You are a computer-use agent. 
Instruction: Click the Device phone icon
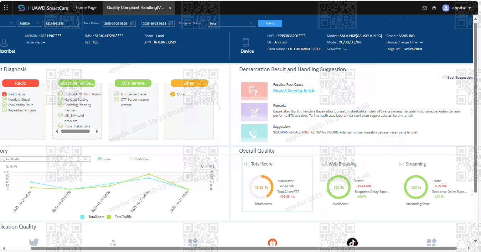click(x=245, y=43)
